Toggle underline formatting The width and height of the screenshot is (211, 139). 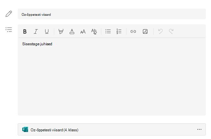pyautogui.click(x=47, y=31)
